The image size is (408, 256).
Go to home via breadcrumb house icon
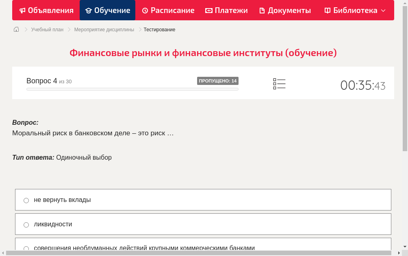(x=16, y=29)
